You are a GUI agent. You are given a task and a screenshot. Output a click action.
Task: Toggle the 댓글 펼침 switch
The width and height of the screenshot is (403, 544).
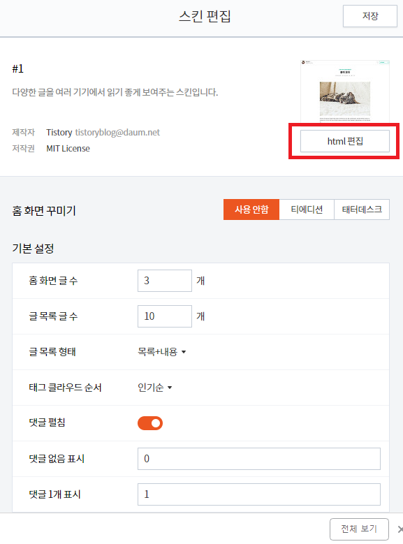(150, 423)
